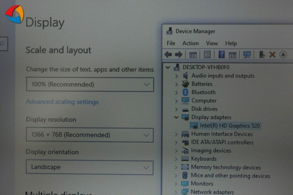Image resolution: width=293 pixels, height=195 pixels.
Task: Click the Scan for hardware changes icon
Action: (x=247, y=55)
